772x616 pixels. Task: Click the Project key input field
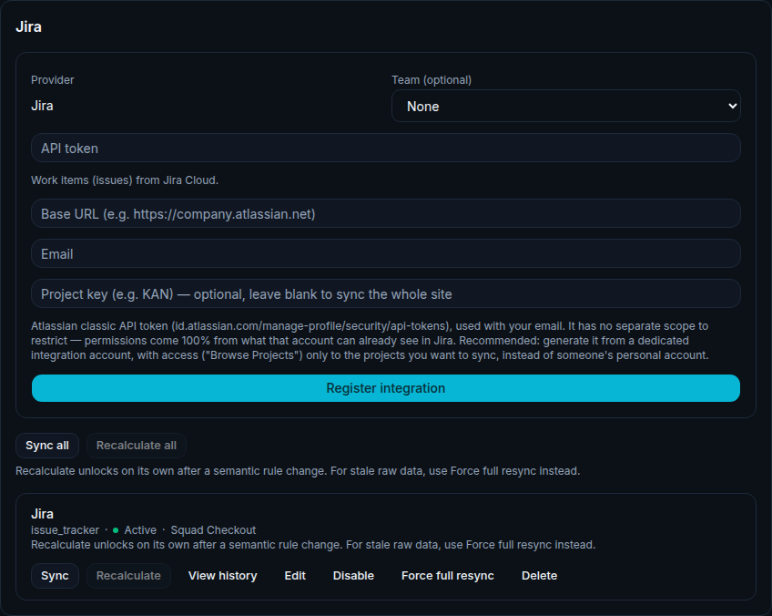(x=385, y=293)
